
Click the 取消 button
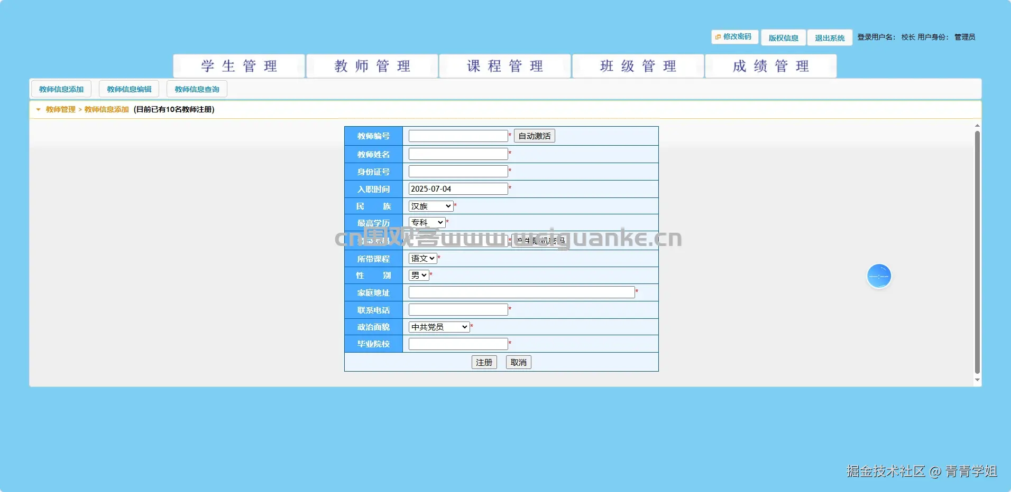(519, 362)
